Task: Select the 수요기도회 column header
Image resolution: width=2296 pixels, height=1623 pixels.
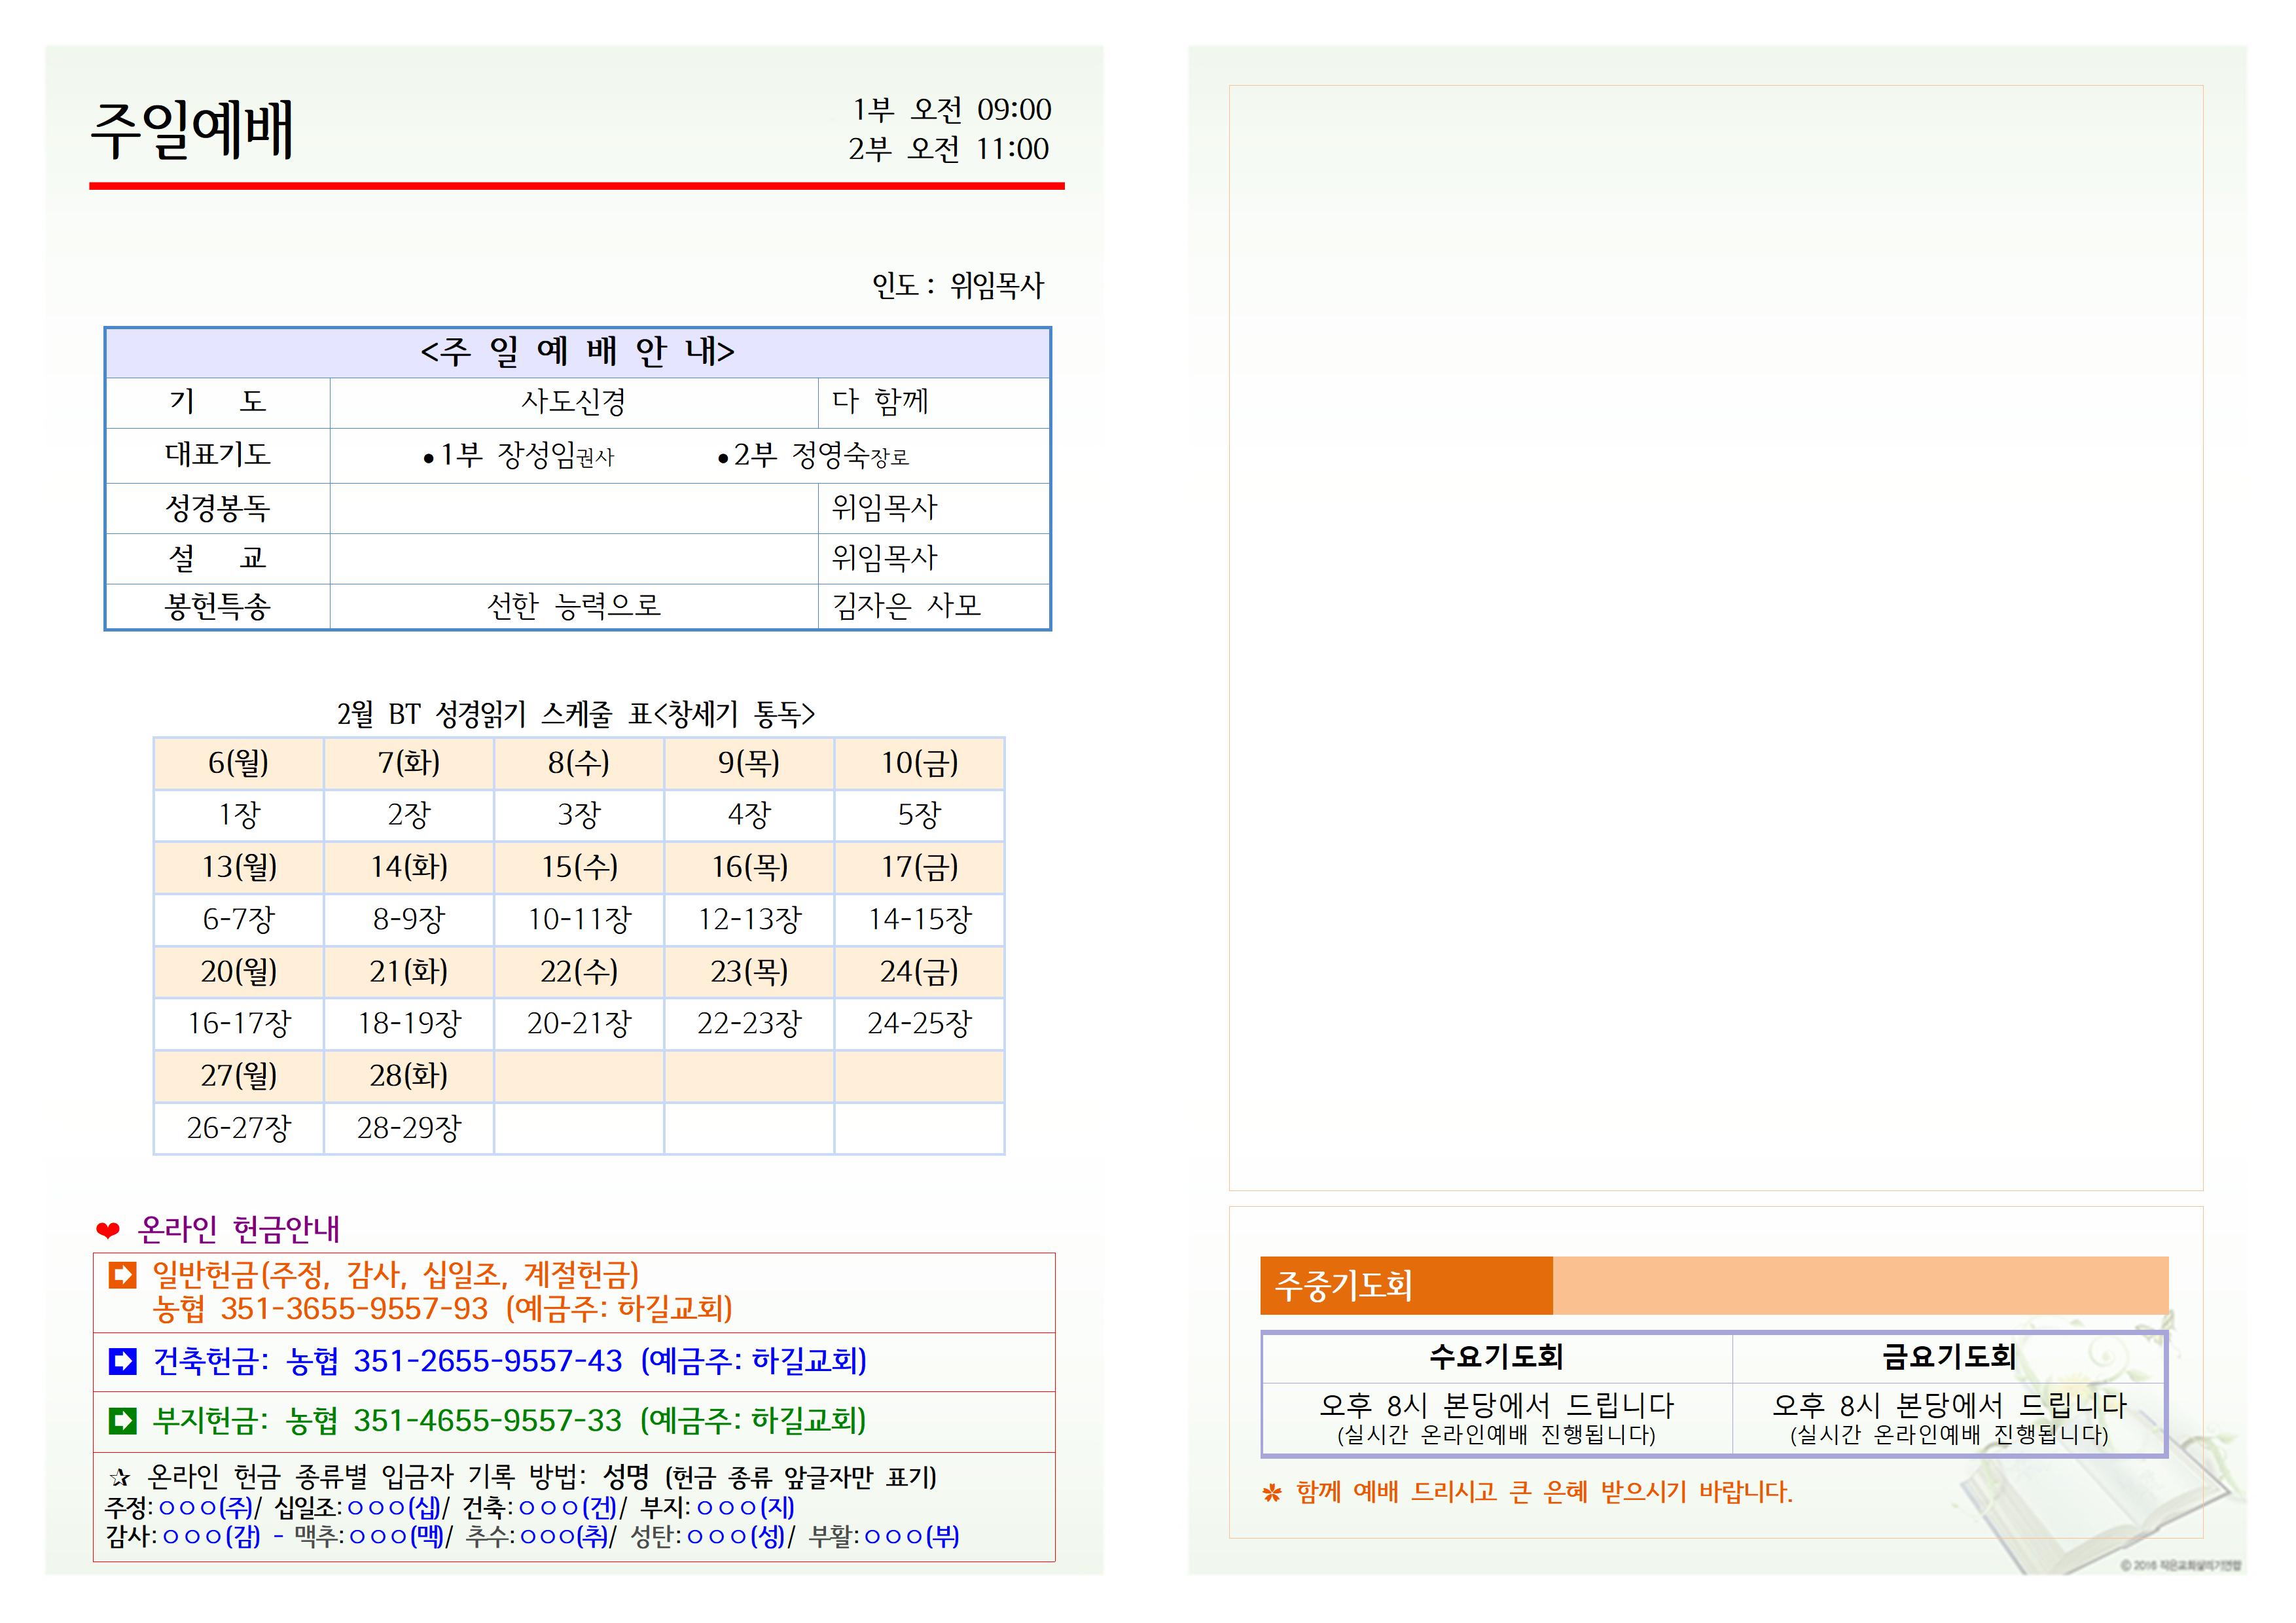Action: (1496, 1357)
